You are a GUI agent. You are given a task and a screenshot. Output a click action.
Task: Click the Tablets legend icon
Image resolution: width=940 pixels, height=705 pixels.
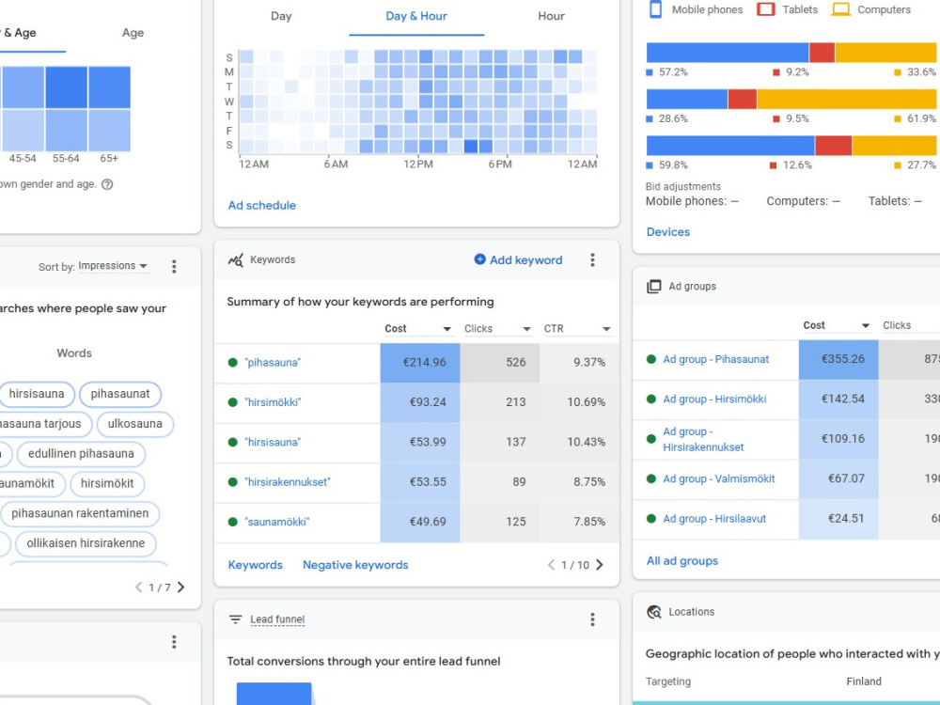point(765,9)
